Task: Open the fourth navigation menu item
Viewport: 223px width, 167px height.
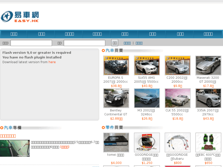Action: coord(97,34)
